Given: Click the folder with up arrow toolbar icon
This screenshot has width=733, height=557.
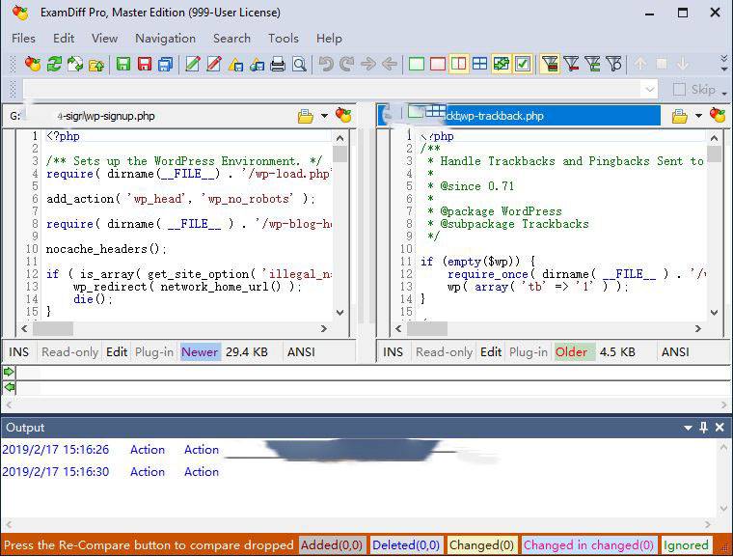Looking at the screenshot, I should [x=96, y=64].
